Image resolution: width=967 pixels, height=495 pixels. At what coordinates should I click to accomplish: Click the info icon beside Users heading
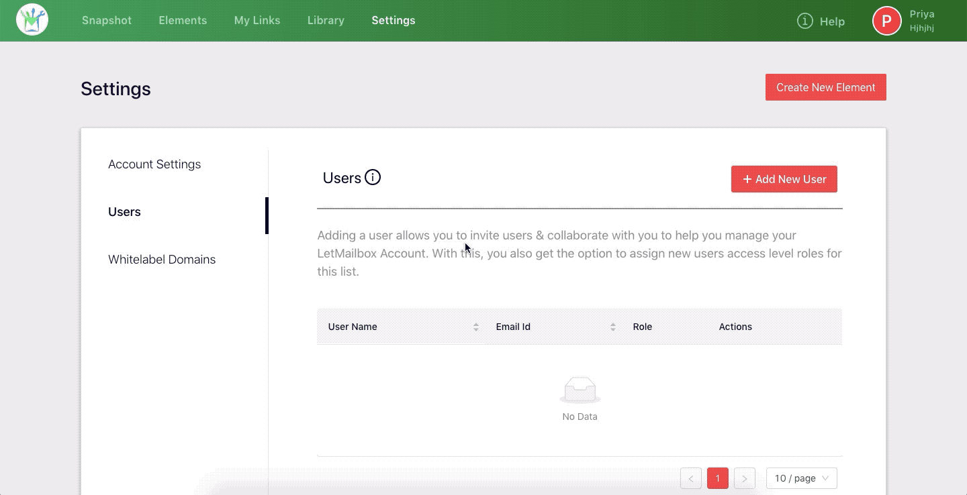(372, 178)
